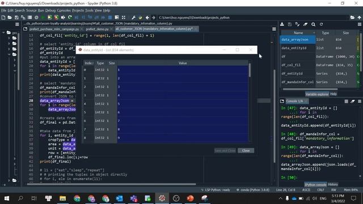363x204 pixels.
Task: Open the Edit menu
Action: pos(10,10)
